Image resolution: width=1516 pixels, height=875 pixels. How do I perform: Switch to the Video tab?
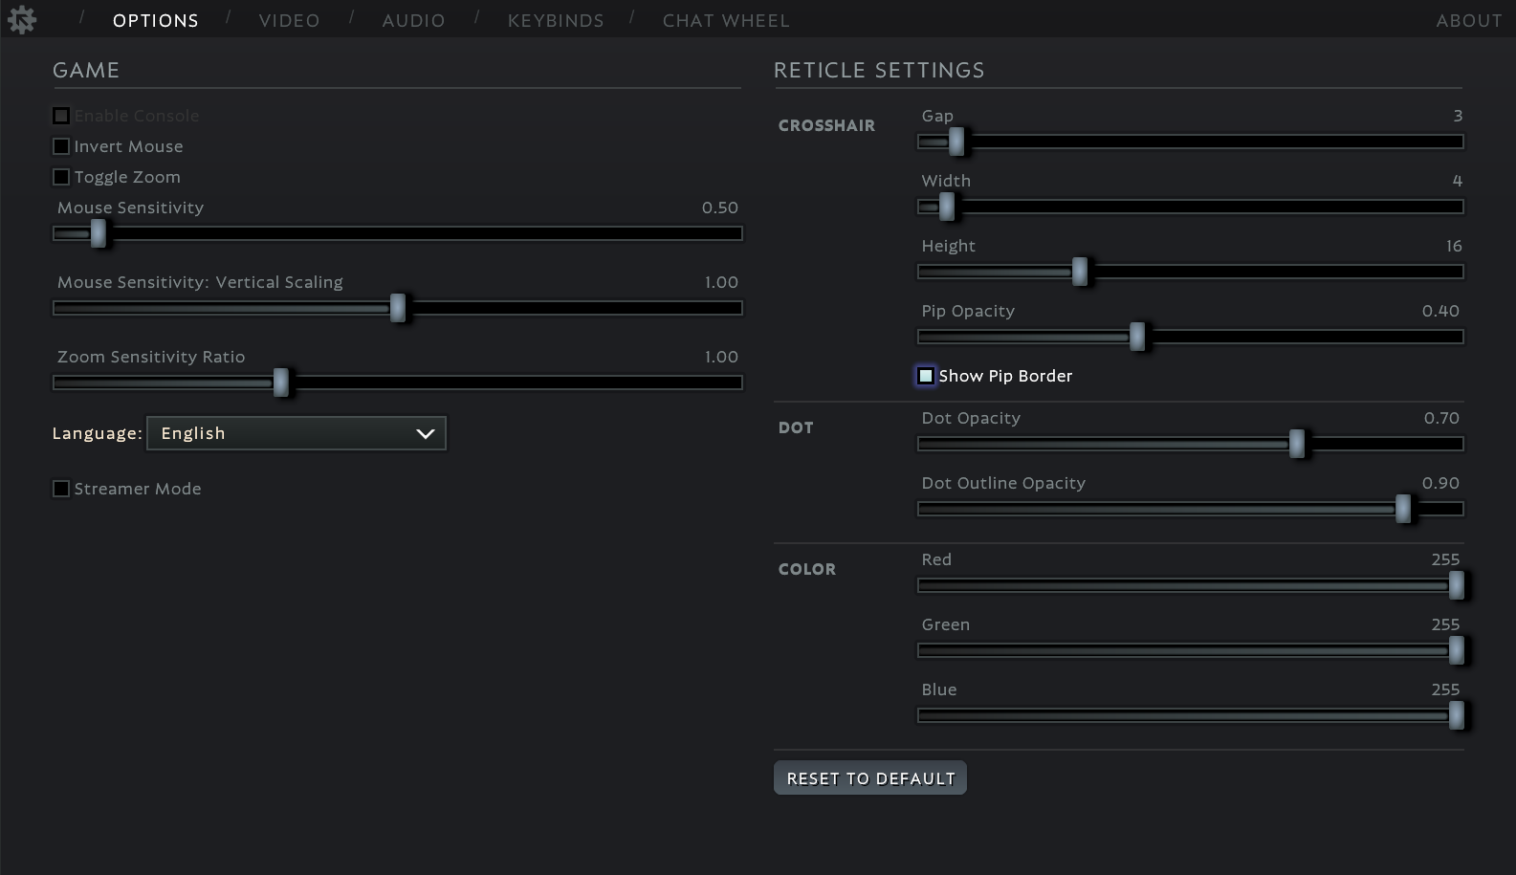pyautogui.click(x=289, y=20)
